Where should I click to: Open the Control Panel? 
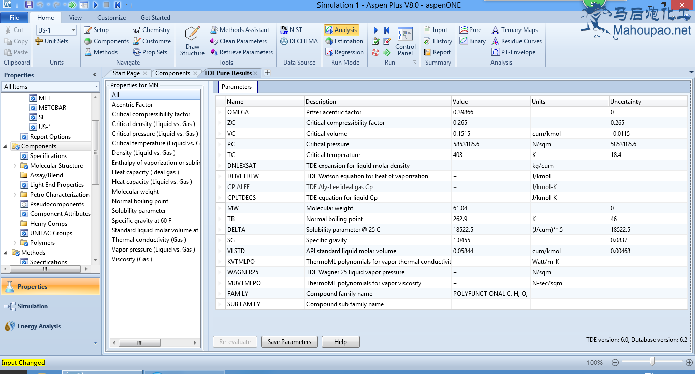point(406,41)
